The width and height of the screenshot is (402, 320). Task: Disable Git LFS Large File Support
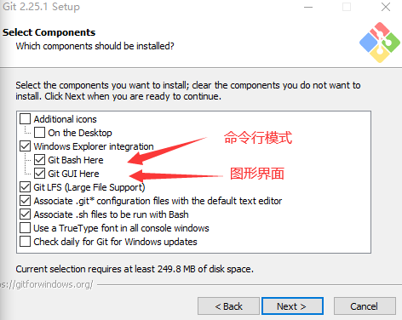point(25,187)
